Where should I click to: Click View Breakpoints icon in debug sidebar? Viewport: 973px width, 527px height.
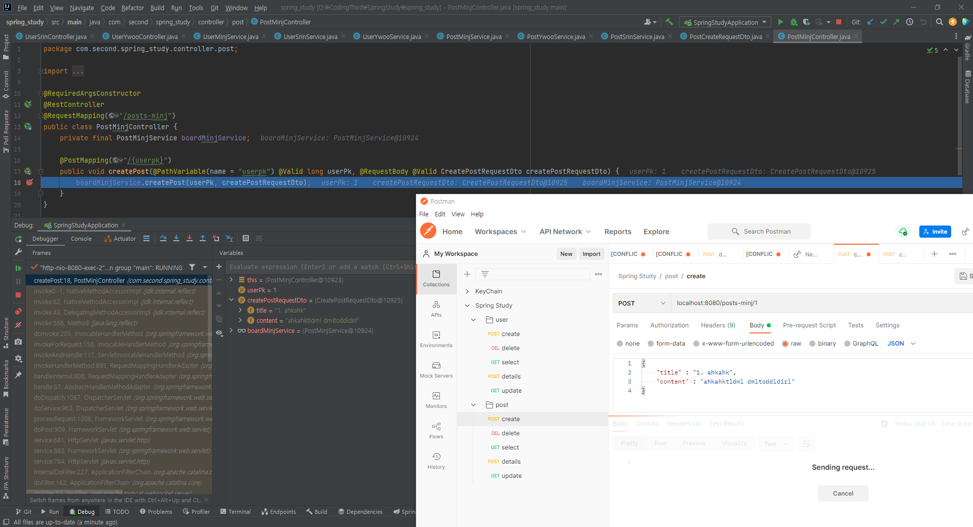pyautogui.click(x=18, y=311)
